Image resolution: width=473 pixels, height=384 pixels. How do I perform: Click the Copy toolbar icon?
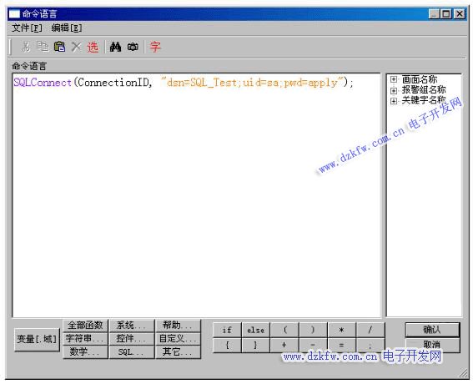click(43, 47)
